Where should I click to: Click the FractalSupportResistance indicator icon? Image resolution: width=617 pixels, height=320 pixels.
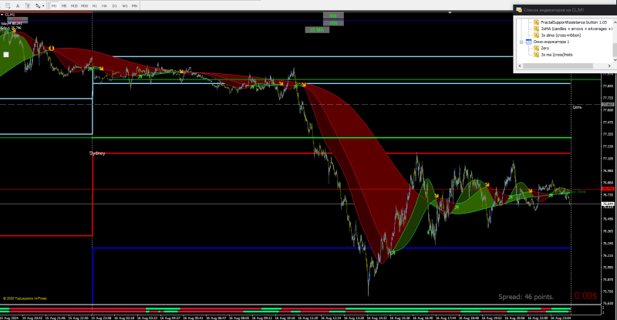[536, 22]
